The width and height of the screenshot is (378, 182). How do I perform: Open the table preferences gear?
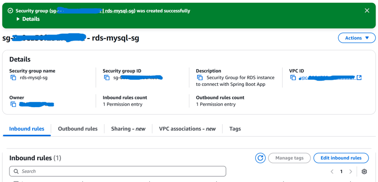tap(364, 172)
